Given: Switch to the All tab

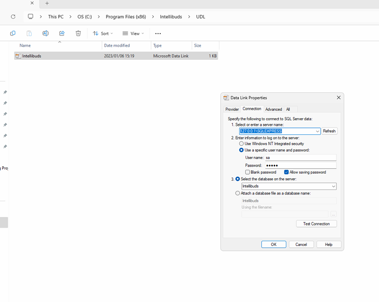Looking at the screenshot, I should click(x=288, y=109).
